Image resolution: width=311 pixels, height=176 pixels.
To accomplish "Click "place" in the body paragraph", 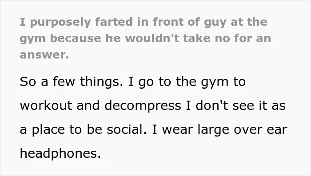I will (48, 130).
